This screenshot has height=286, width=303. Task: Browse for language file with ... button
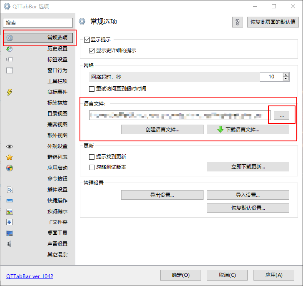282,115
